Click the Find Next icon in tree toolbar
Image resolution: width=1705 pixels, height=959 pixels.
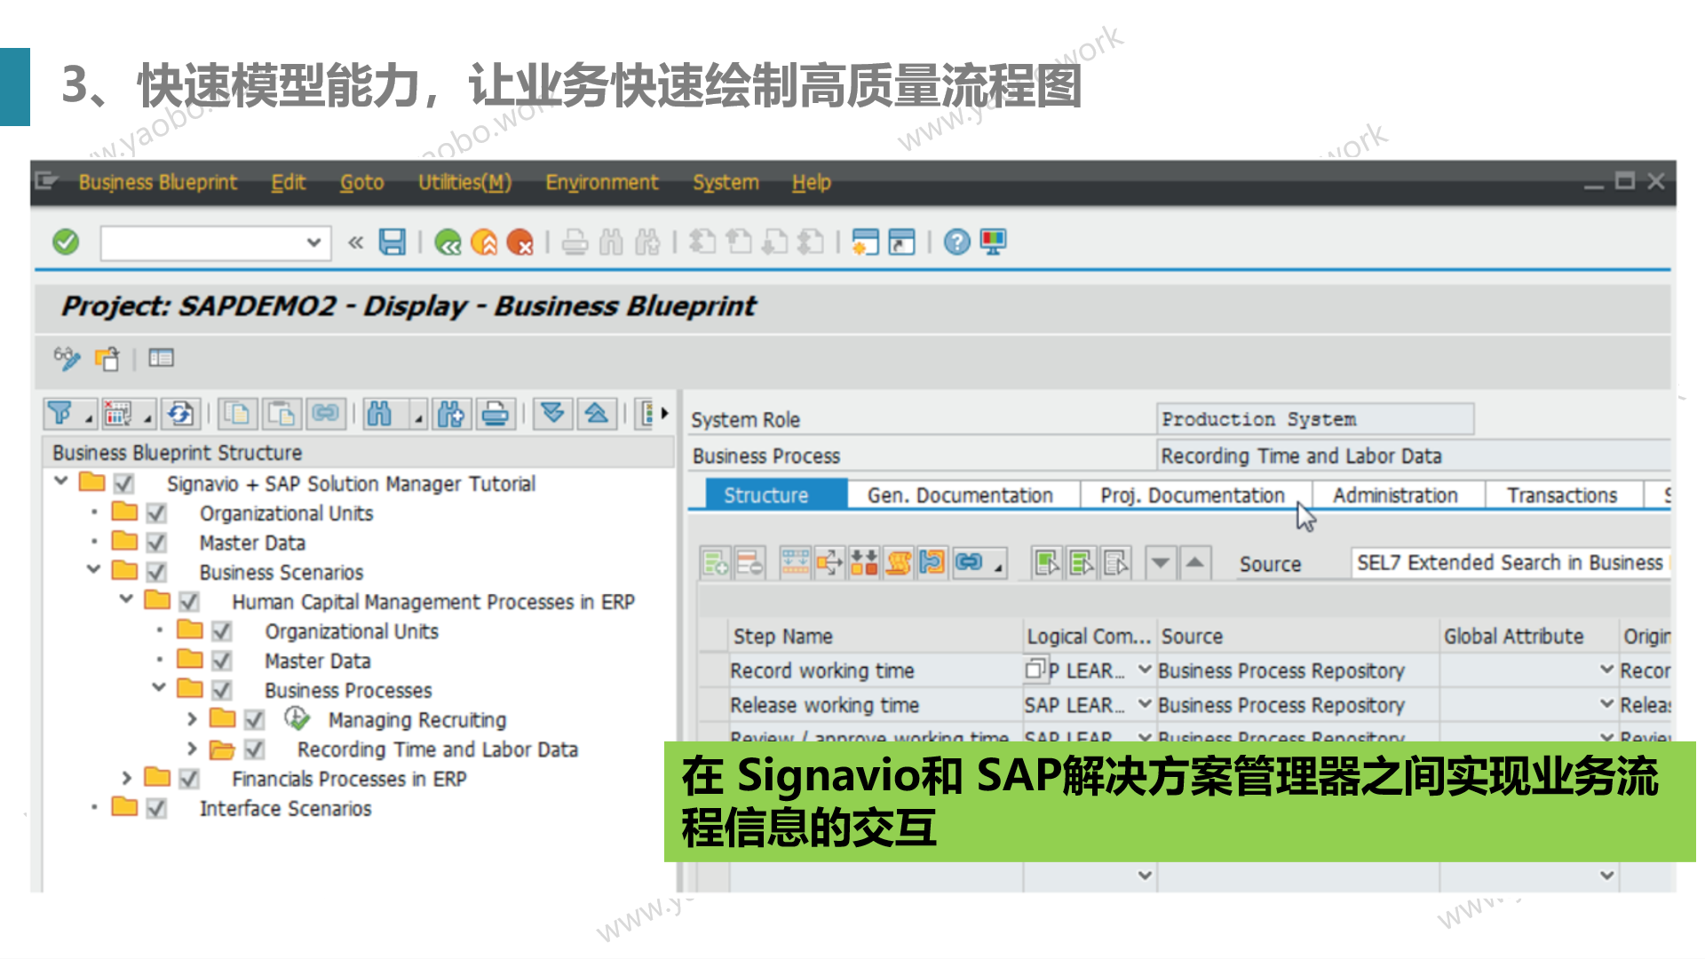point(451,414)
